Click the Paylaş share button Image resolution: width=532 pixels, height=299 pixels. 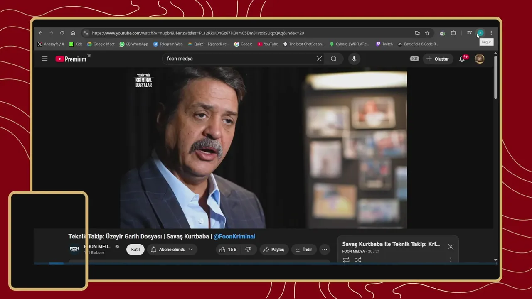(274, 250)
